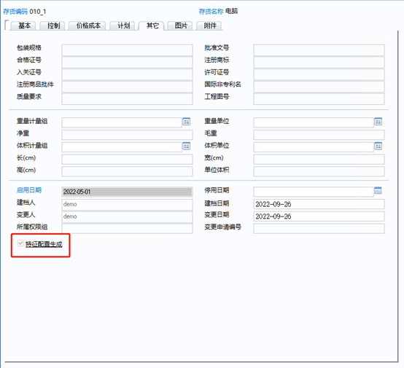Viewport: 404px width, 368px height.
Task: Open the 计划 tab
Action: click(x=124, y=26)
